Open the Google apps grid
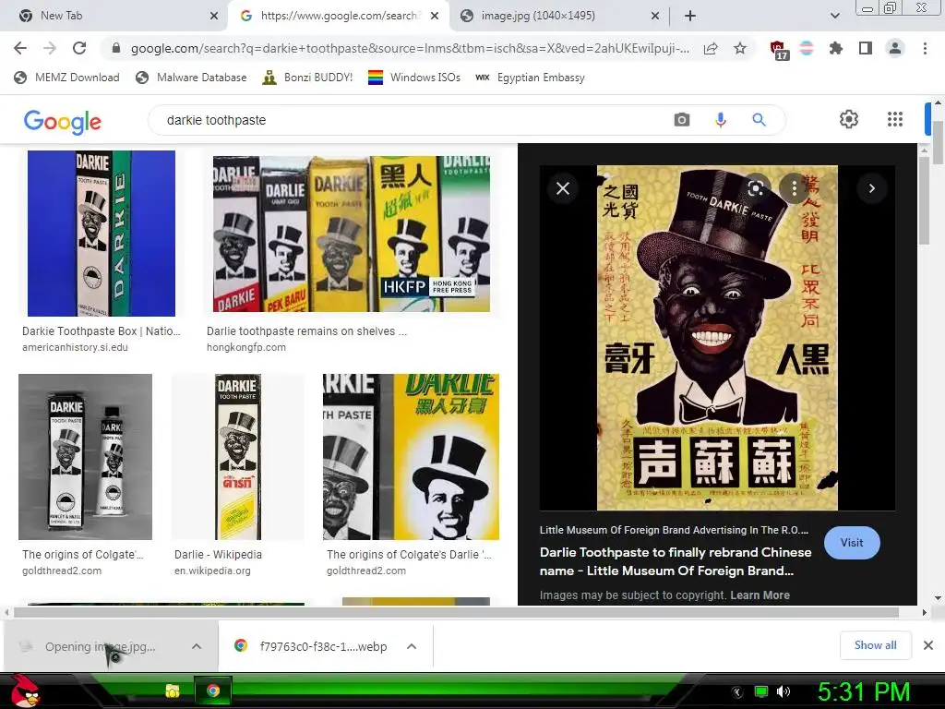This screenshot has width=945, height=709. 895,119
